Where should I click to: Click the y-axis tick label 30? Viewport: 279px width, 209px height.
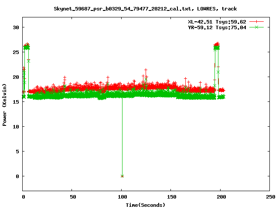(16, 27)
